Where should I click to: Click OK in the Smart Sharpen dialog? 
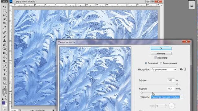(161, 48)
